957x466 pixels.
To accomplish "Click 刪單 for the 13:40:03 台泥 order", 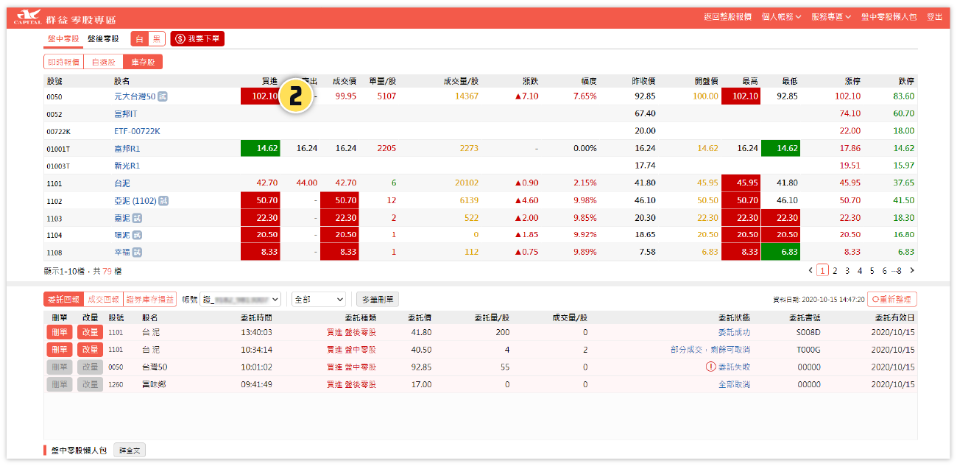I will (x=60, y=332).
